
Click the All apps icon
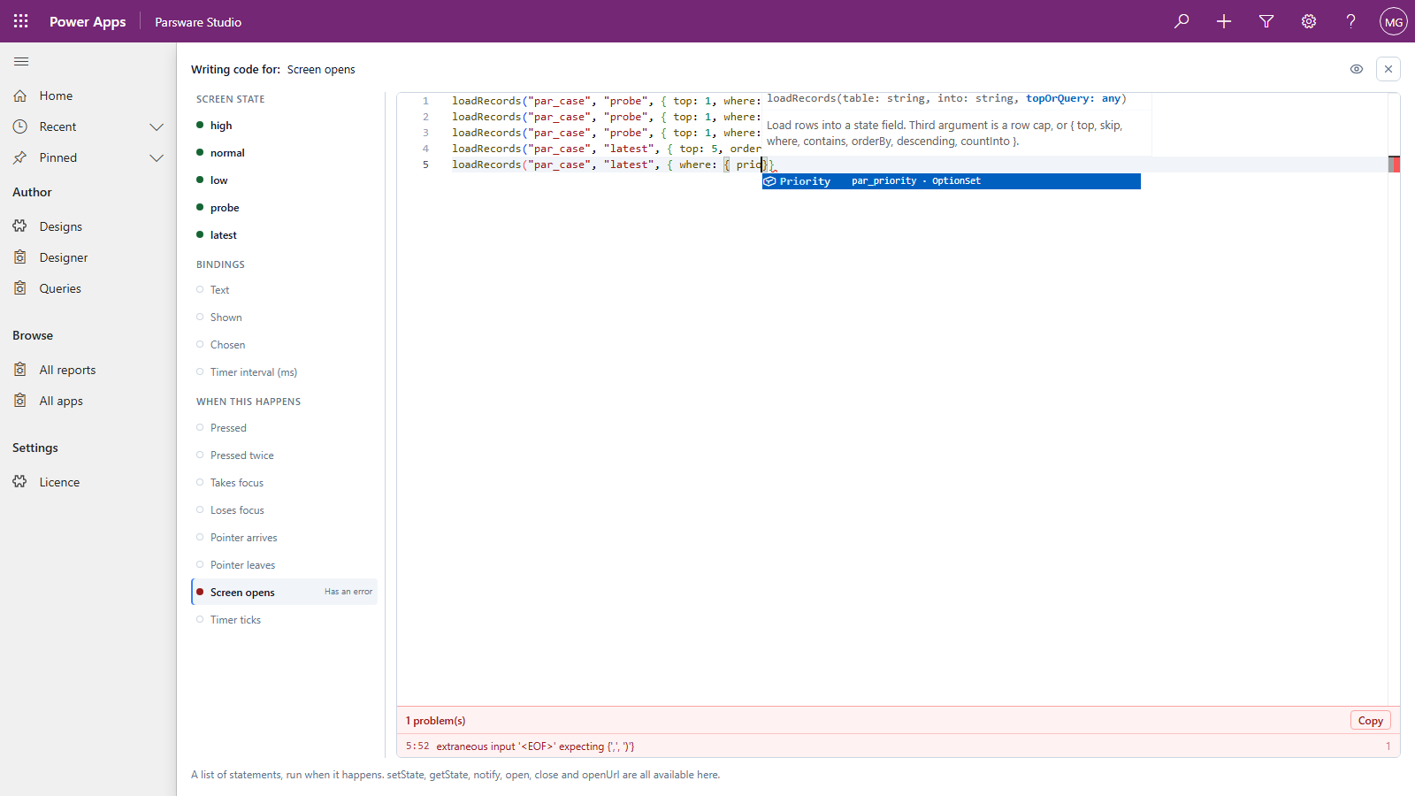(20, 401)
